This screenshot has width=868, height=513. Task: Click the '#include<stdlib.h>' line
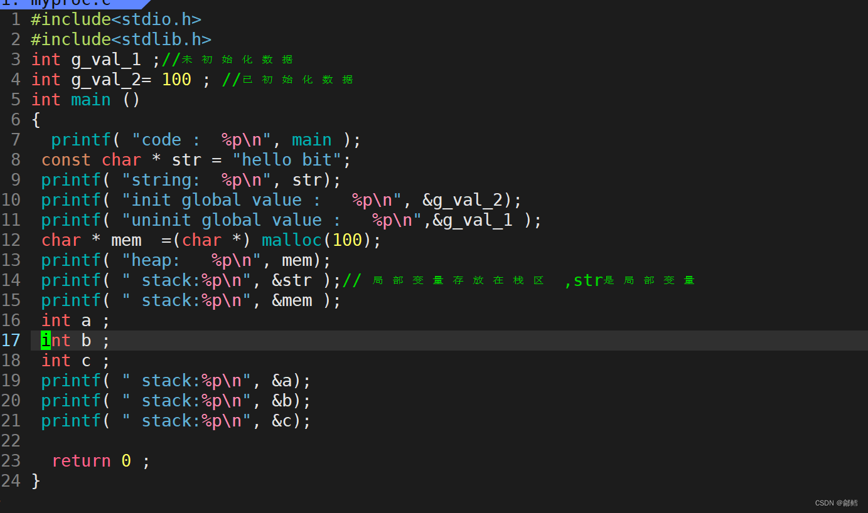pyautogui.click(x=121, y=39)
